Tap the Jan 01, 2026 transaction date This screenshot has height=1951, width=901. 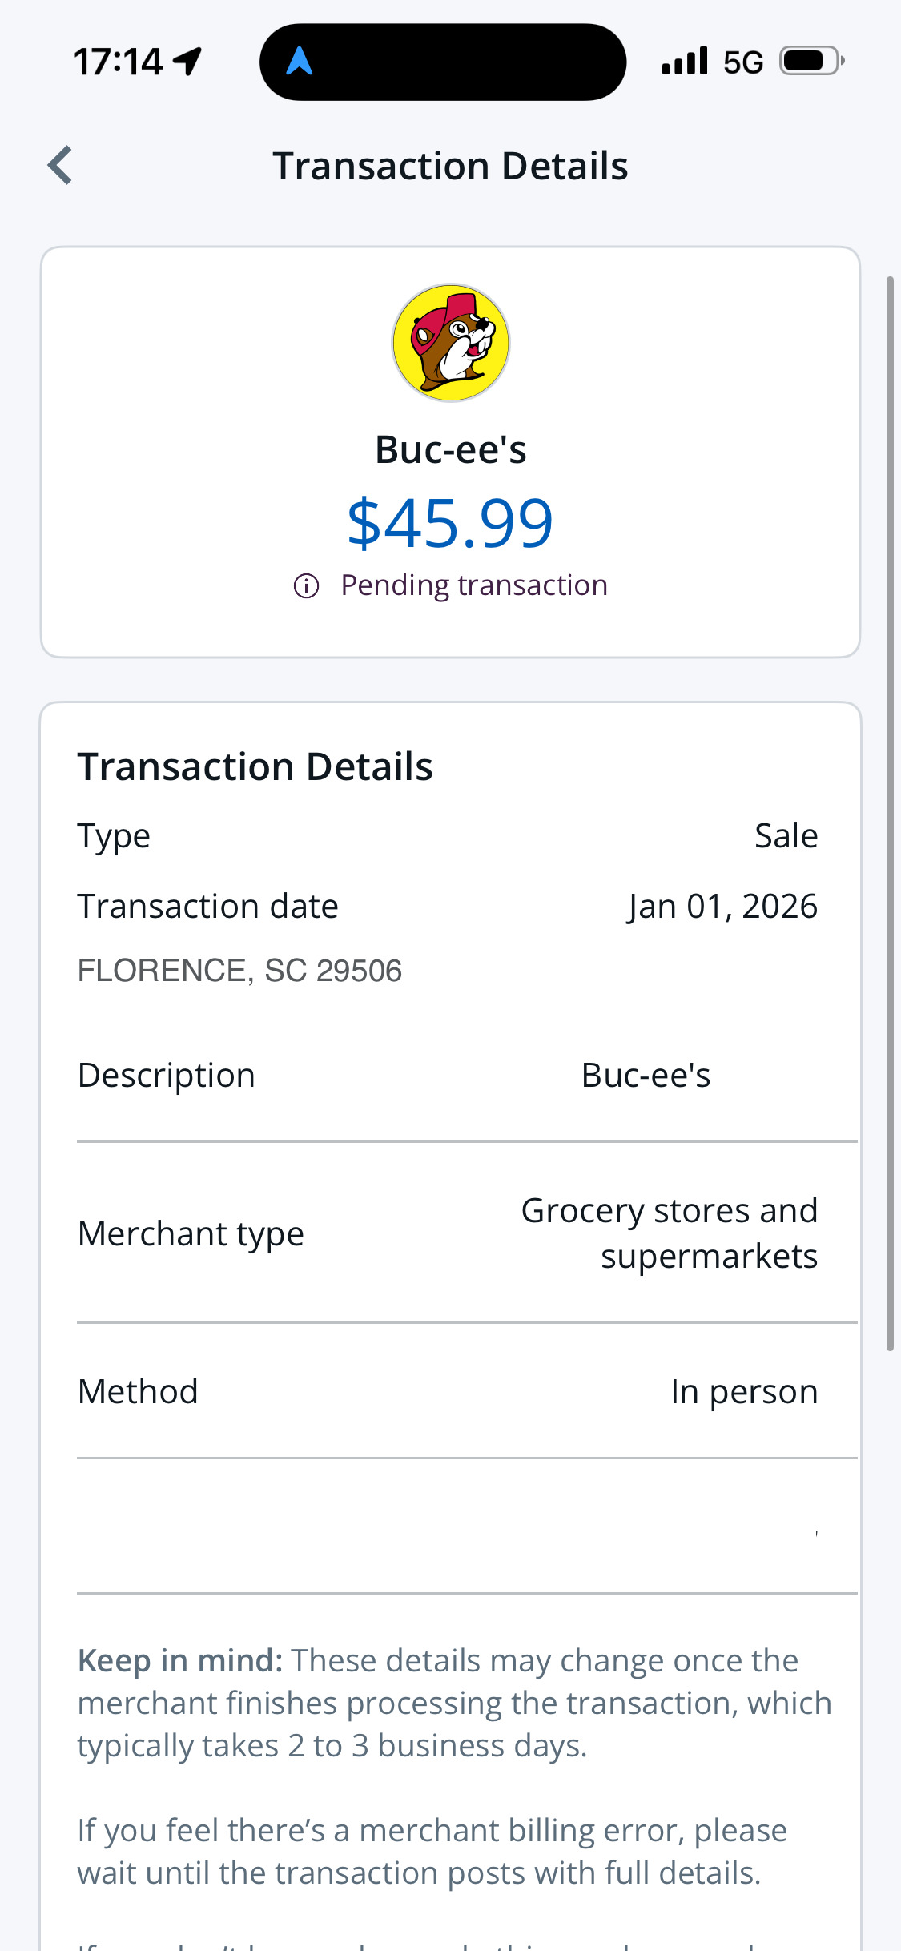click(722, 907)
